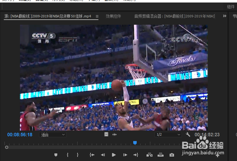Overwrite clip into sequence
237x161 pixels.
tap(160, 155)
